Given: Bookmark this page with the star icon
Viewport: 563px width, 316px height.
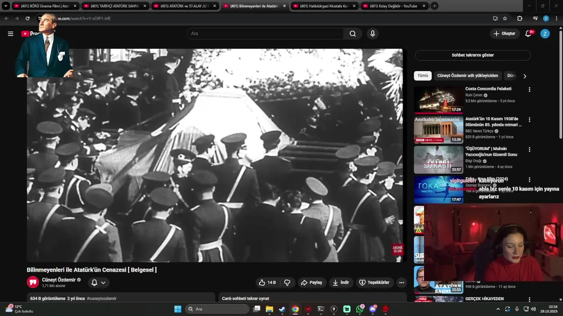Looking at the screenshot, I should 505,18.
